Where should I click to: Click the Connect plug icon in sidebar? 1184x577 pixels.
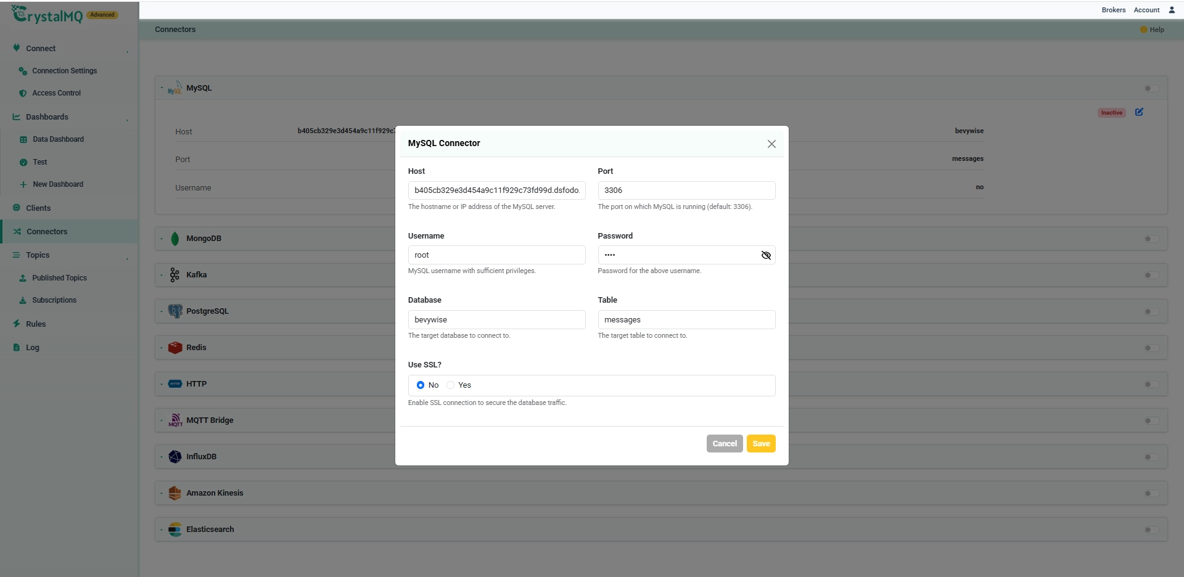coord(17,48)
